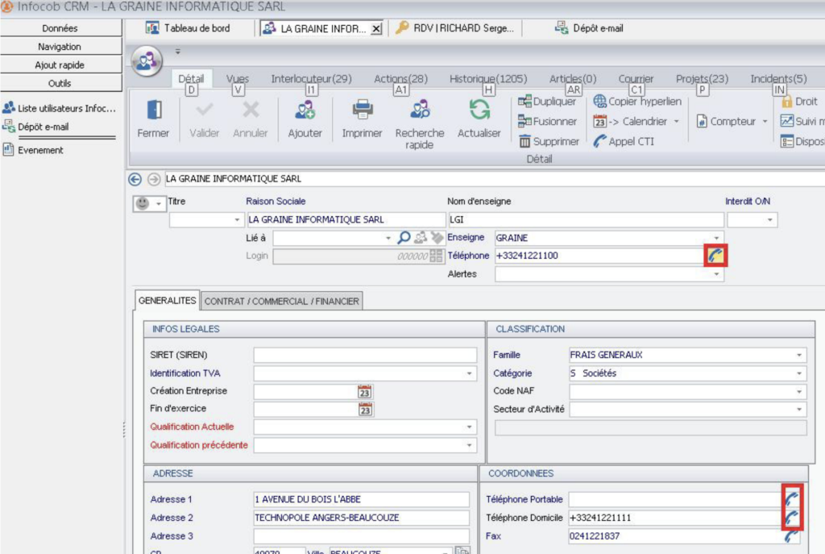Open the smiley mood dropdown
The width and height of the screenshot is (825, 554).
click(149, 203)
